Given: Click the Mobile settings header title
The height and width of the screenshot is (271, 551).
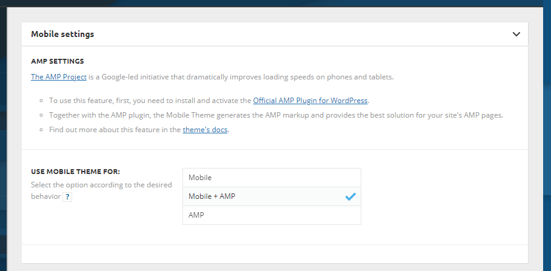Looking at the screenshot, I should tap(62, 34).
